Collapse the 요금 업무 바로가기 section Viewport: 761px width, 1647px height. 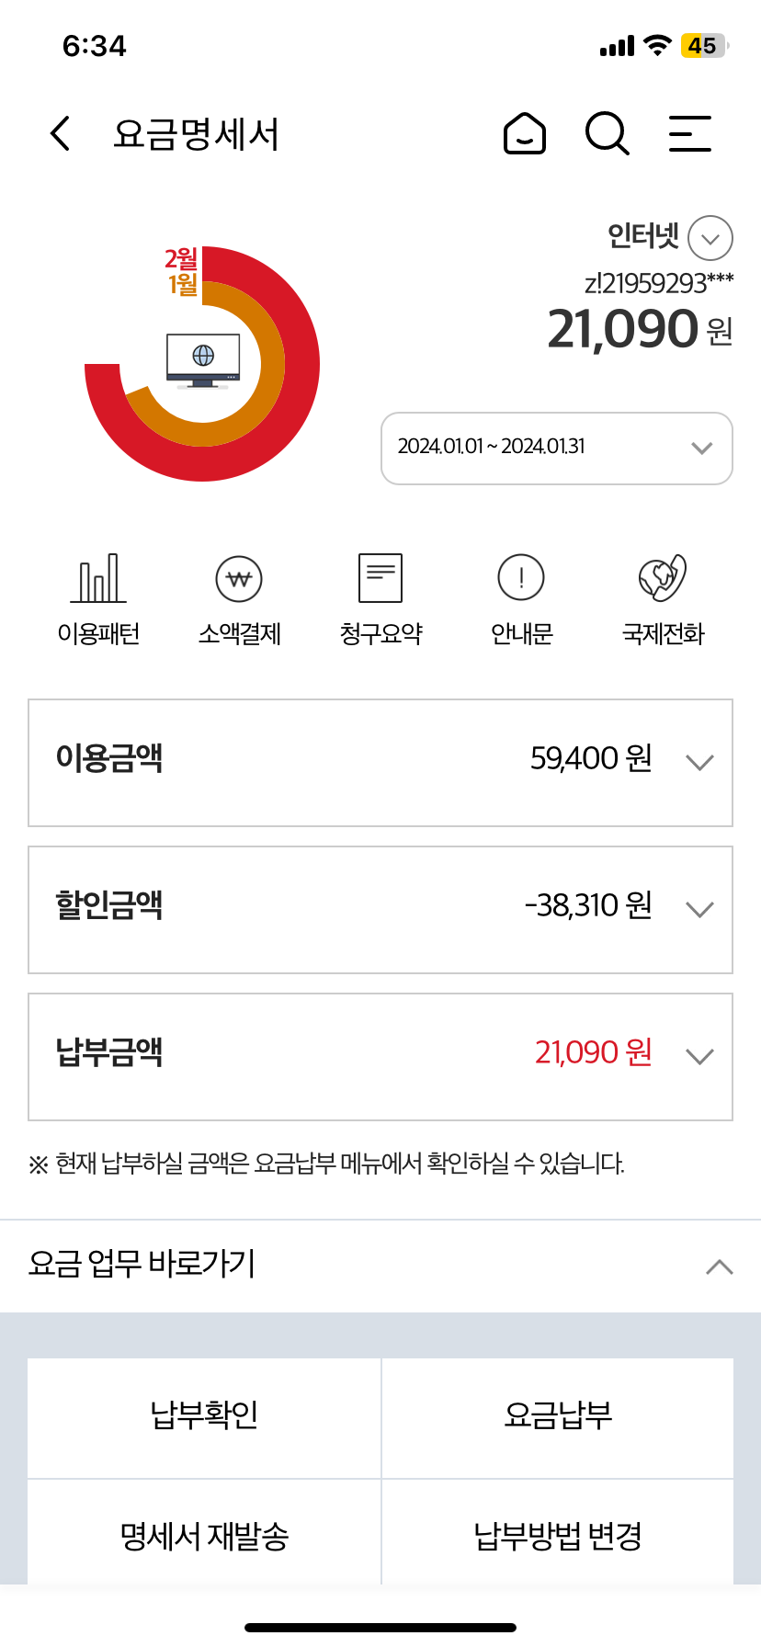tap(719, 1266)
